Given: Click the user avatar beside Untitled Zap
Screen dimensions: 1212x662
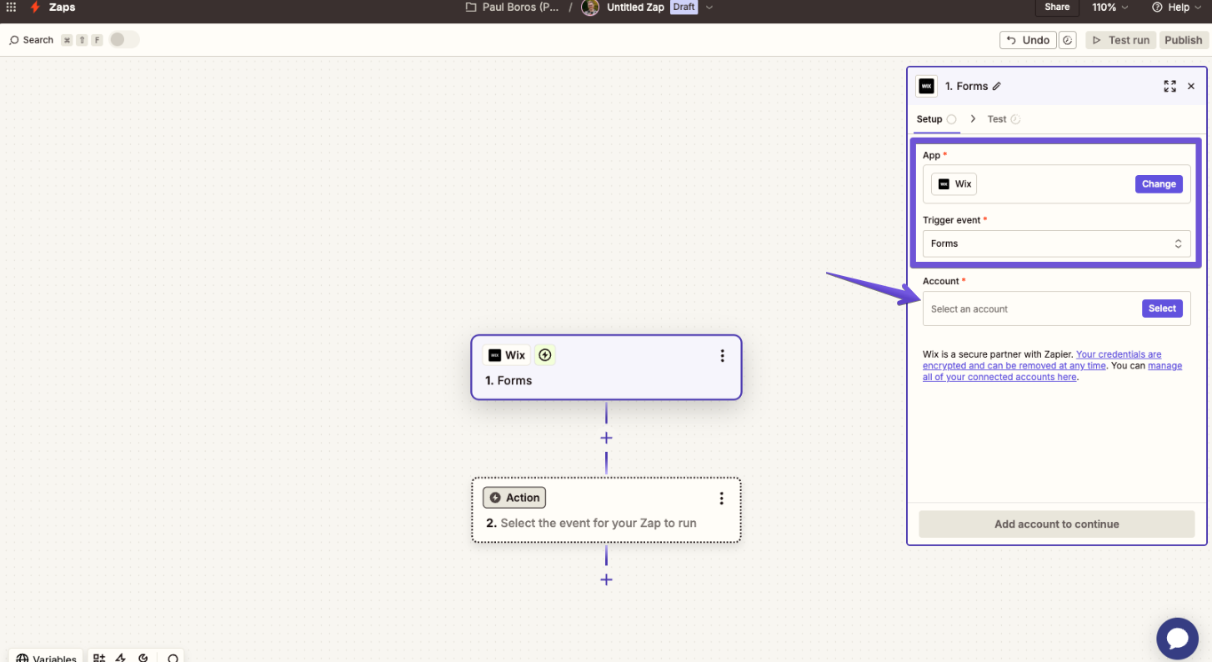Looking at the screenshot, I should (590, 8).
